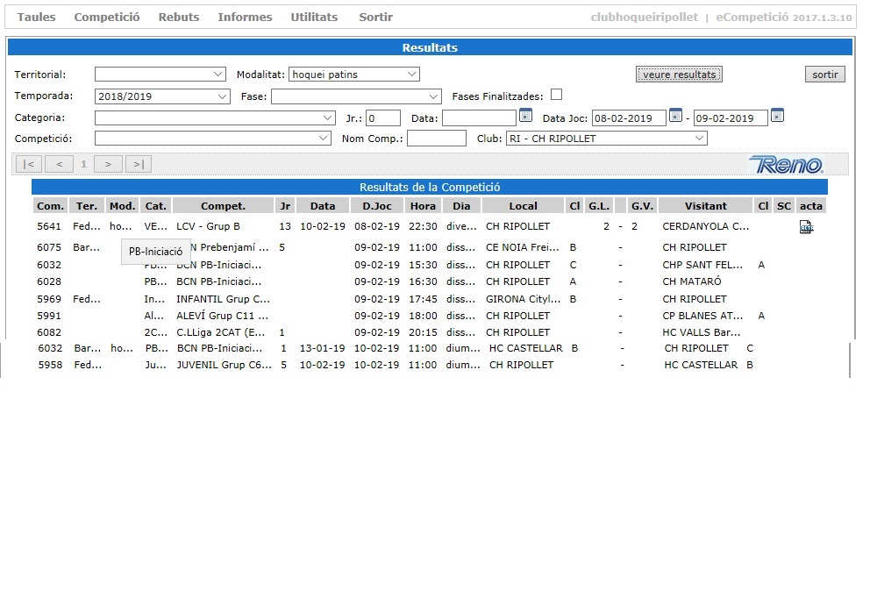The width and height of the screenshot is (877, 591).
Task: Open Club RI - CH RIPOLLET dropdown
Action: [x=606, y=139]
